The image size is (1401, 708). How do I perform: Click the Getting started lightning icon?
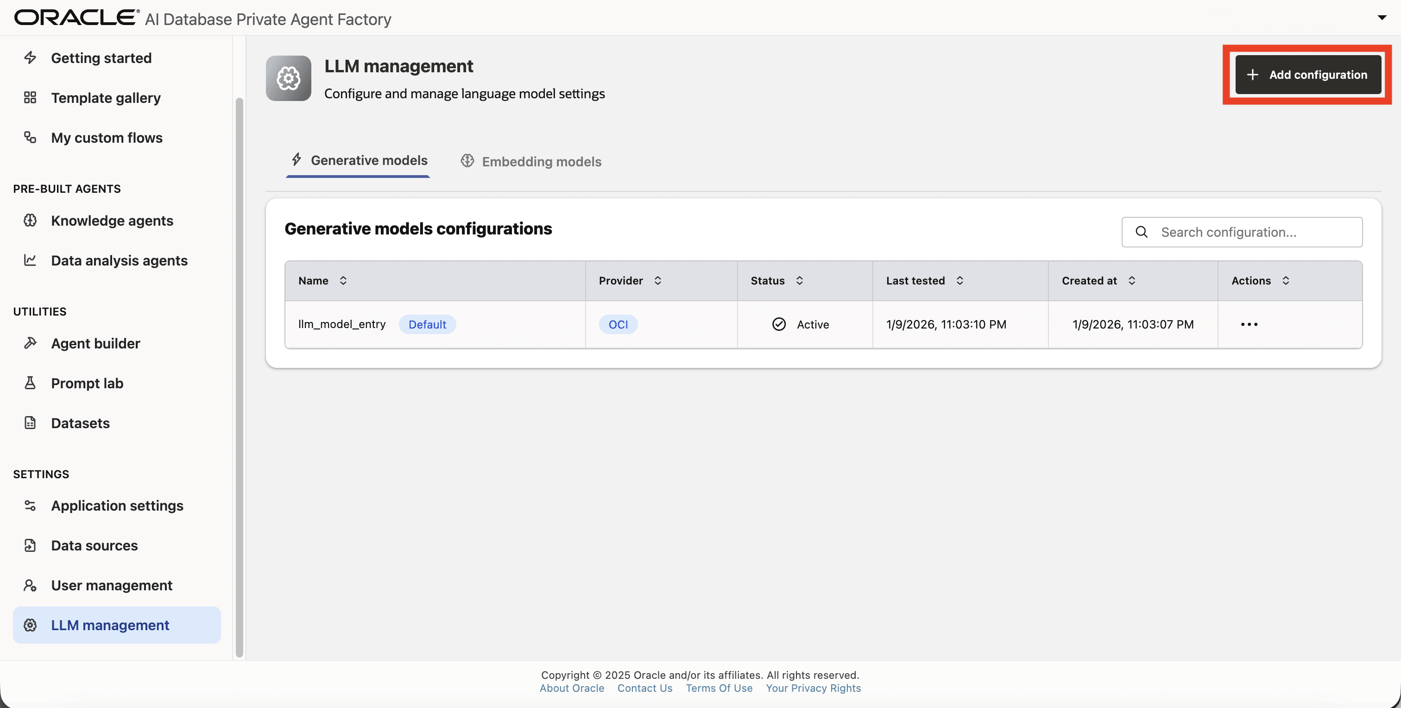[30, 57]
